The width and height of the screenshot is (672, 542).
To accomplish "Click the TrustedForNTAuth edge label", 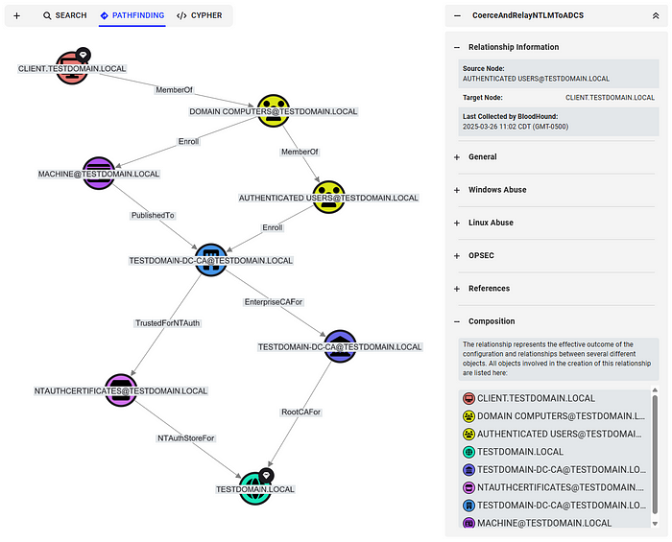I will tap(168, 323).
